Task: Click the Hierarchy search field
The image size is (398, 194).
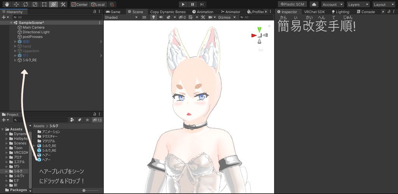Action: [x=58, y=17]
